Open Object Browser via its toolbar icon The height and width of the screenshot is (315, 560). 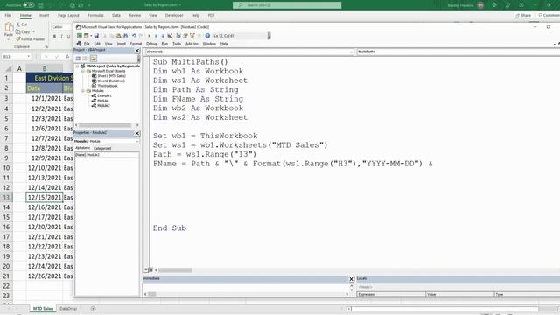click(192, 36)
